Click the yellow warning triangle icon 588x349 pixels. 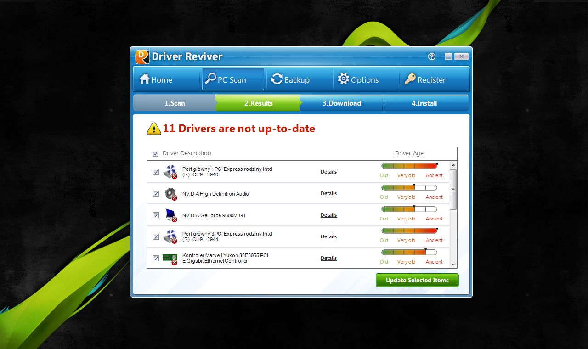(x=153, y=129)
